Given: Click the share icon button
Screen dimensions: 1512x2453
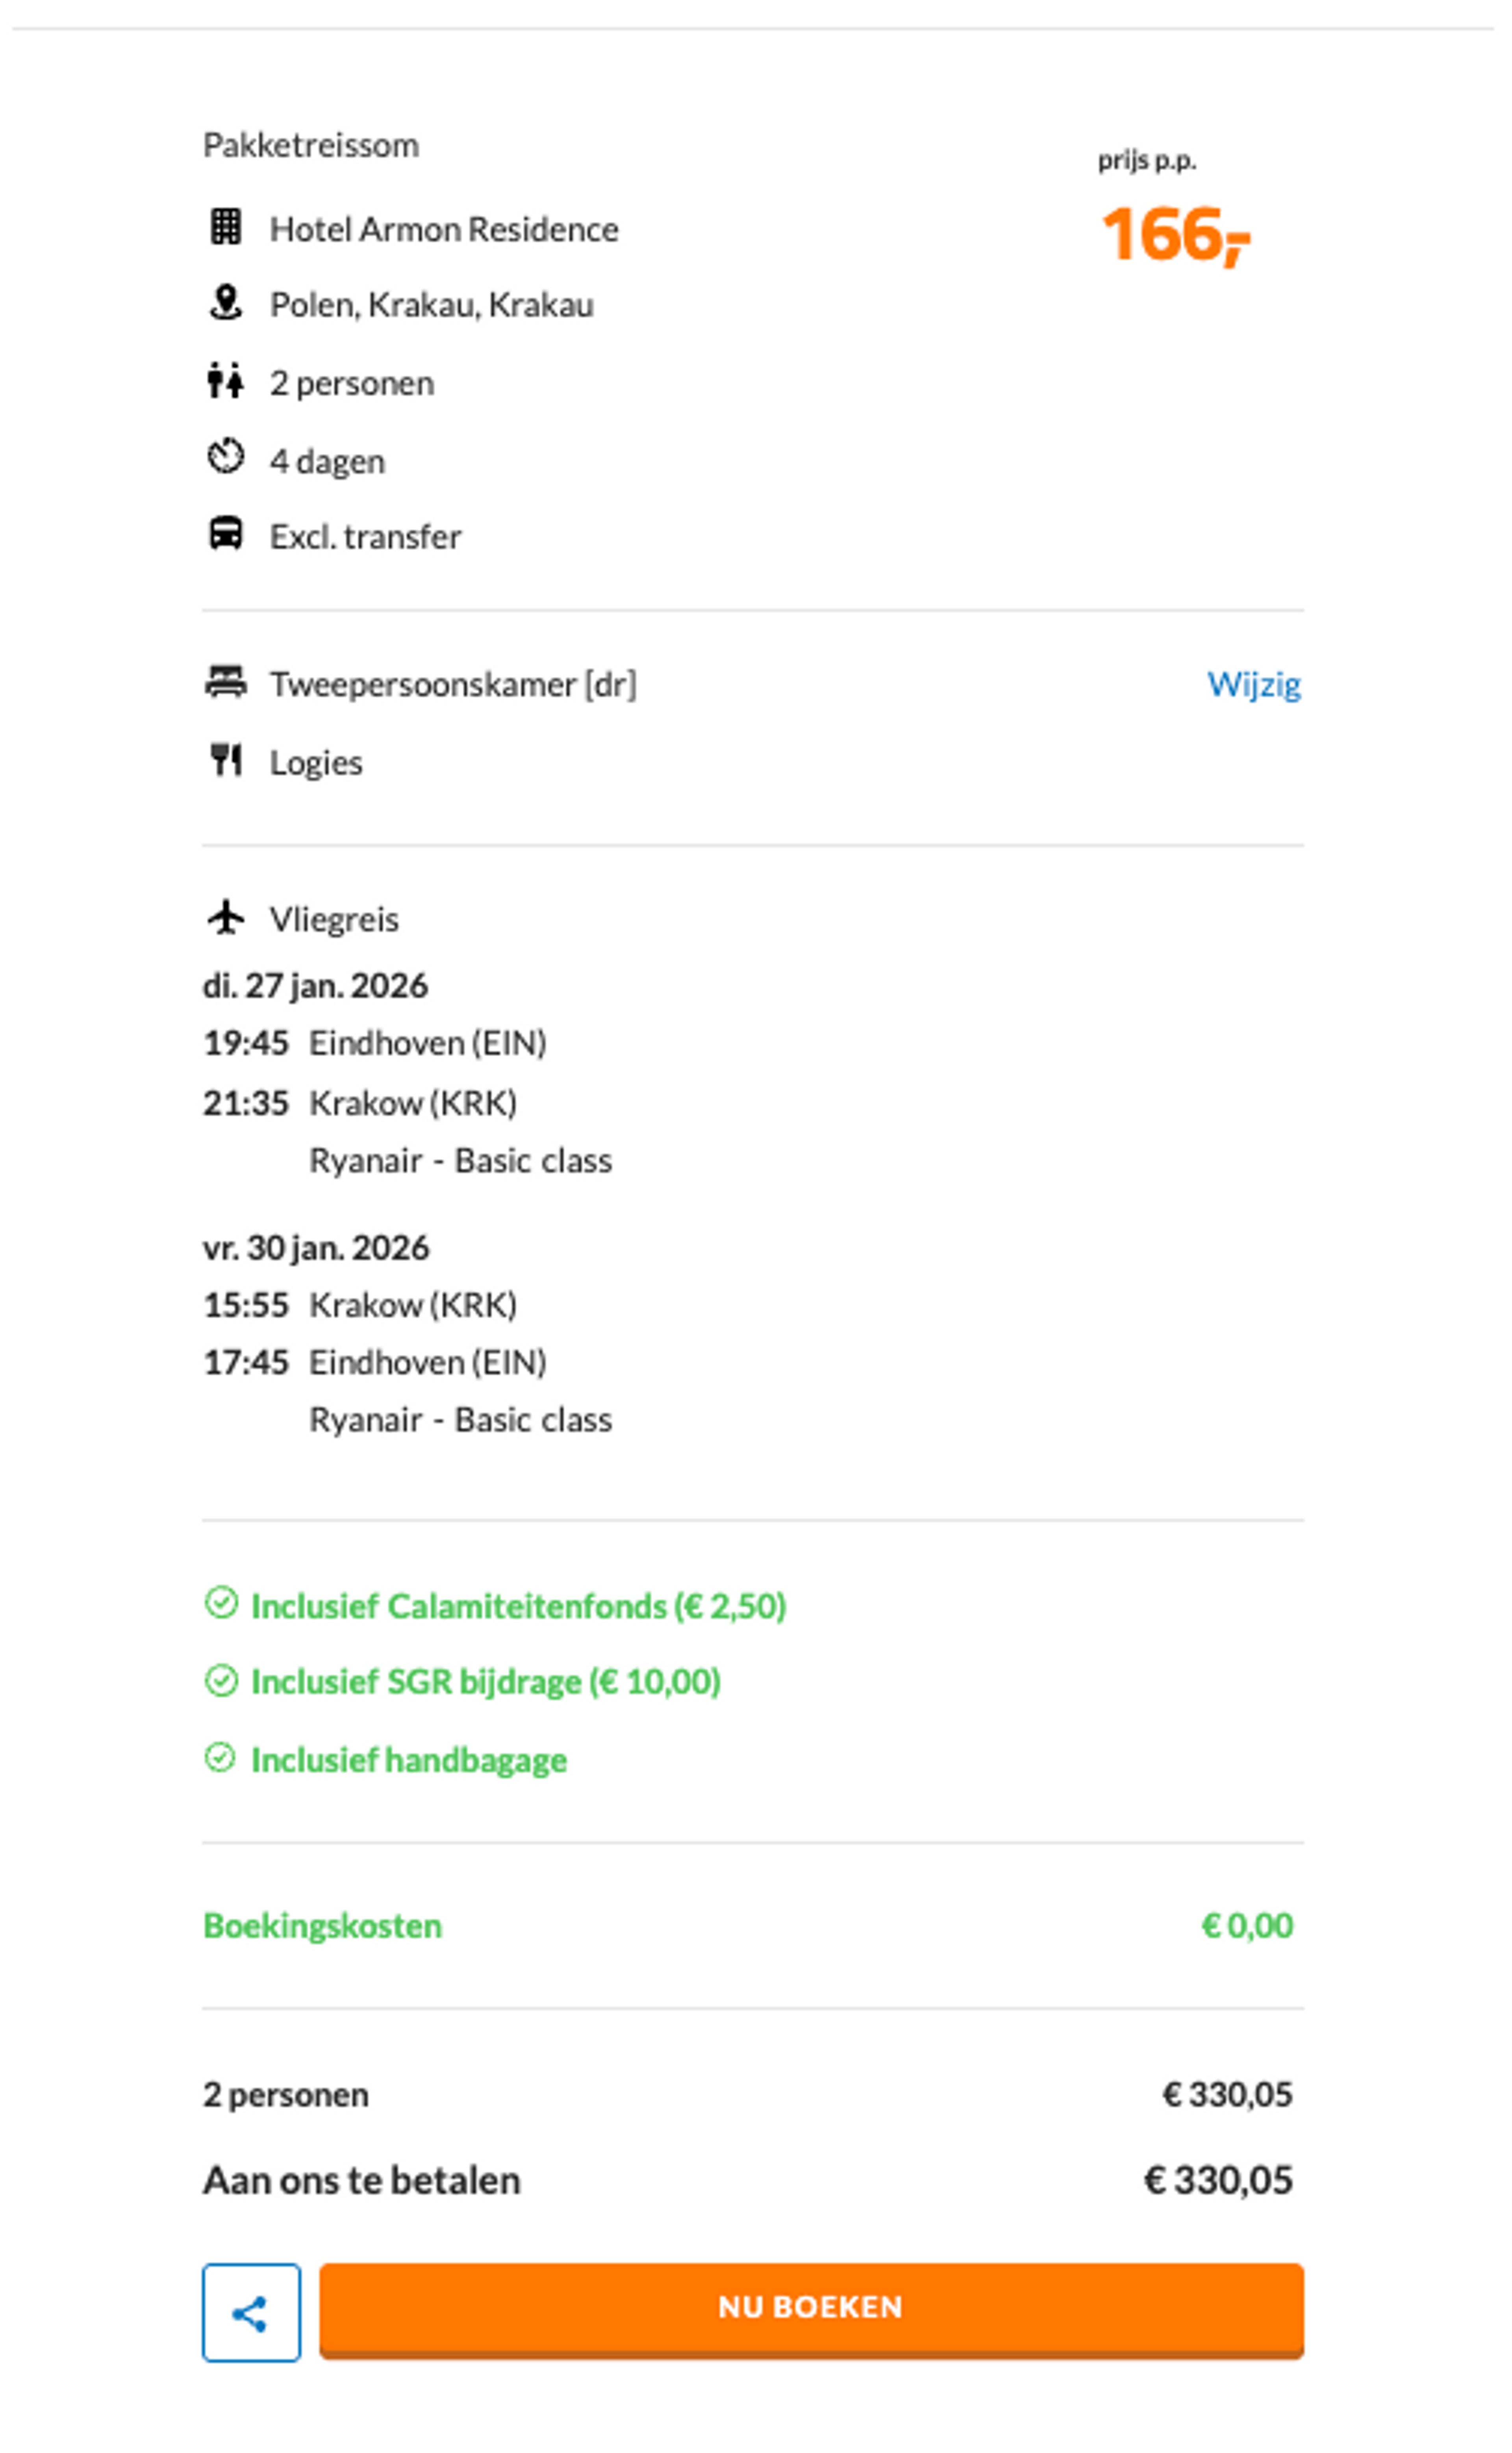Looking at the screenshot, I should click(251, 2312).
